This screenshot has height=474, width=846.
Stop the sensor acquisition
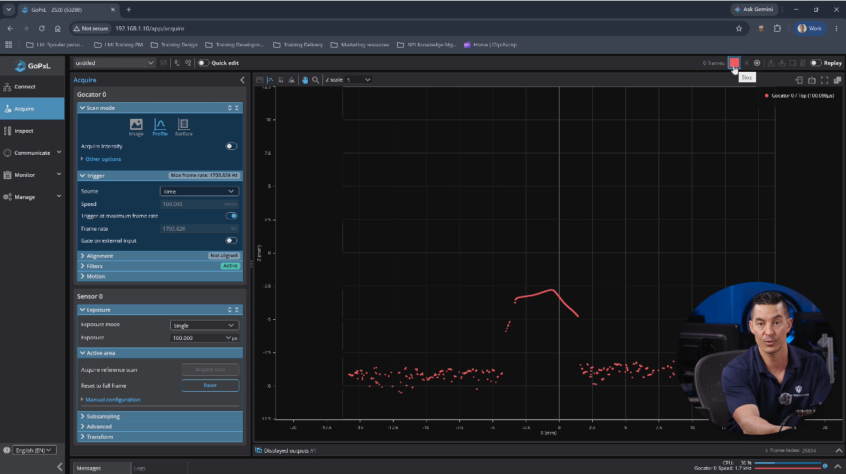734,63
